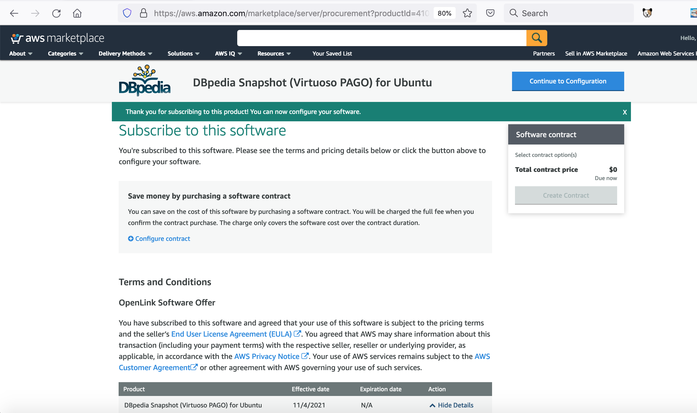Bookmark this page with the star icon

coord(467,13)
